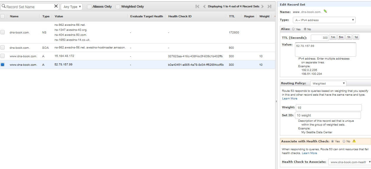Viewport: 371px width, 169px height.
Task: Set TTL to 1d
Action: (356, 37)
